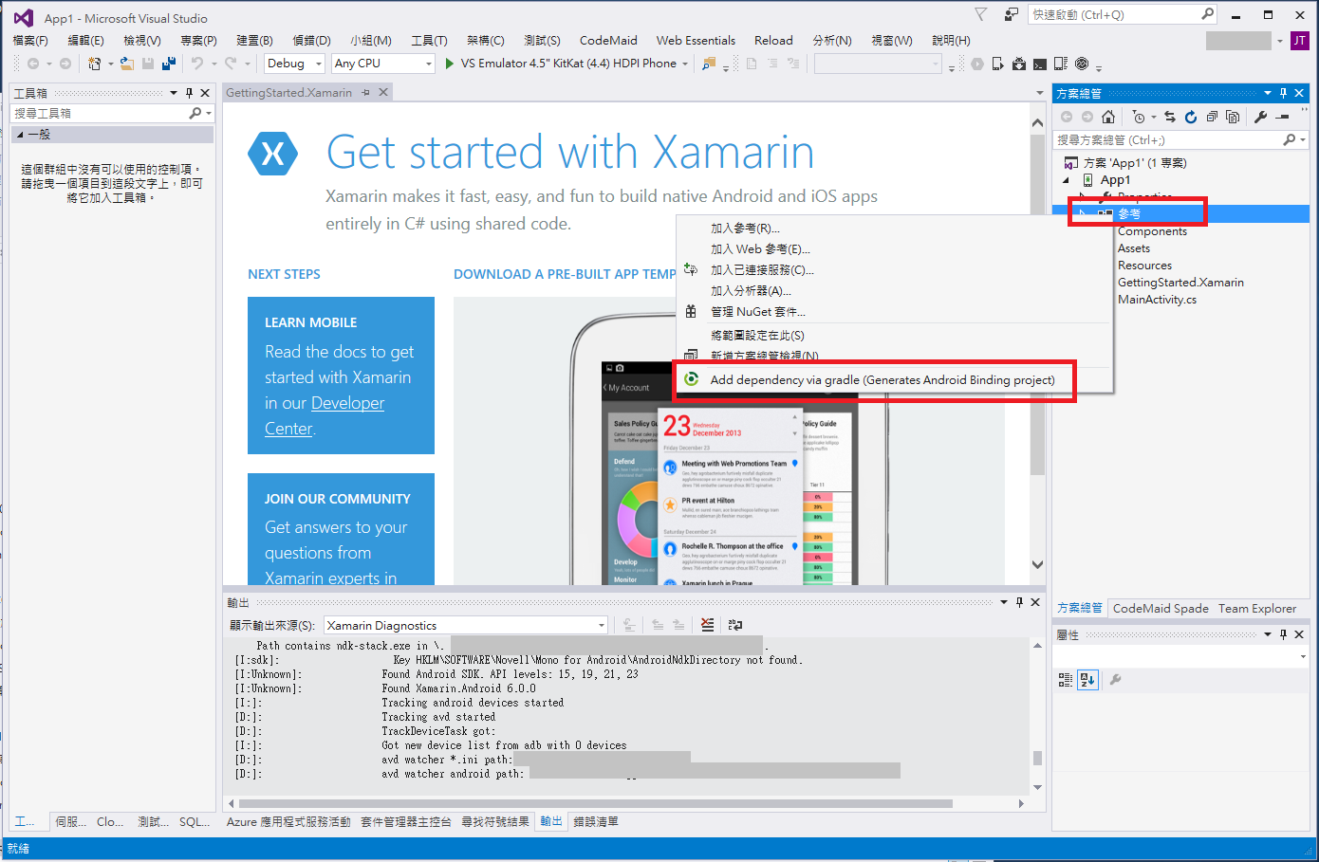1319x862 pixels.
Task: Click the Home icon in Solution Explorer
Action: click(1108, 117)
